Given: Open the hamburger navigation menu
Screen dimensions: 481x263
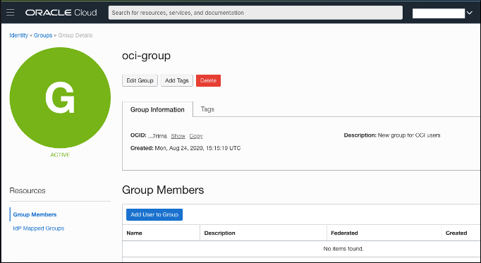Looking at the screenshot, I should pyautogui.click(x=10, y=13).
